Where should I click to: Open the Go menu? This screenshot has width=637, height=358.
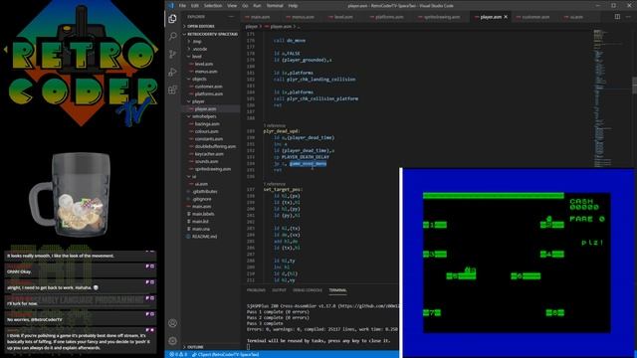[x=245, y=6]
